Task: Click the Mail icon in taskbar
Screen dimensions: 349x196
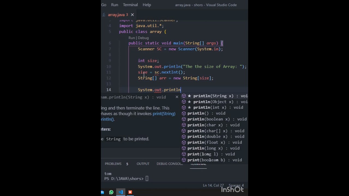Action: pyautogui.click(x=103, y=192)
